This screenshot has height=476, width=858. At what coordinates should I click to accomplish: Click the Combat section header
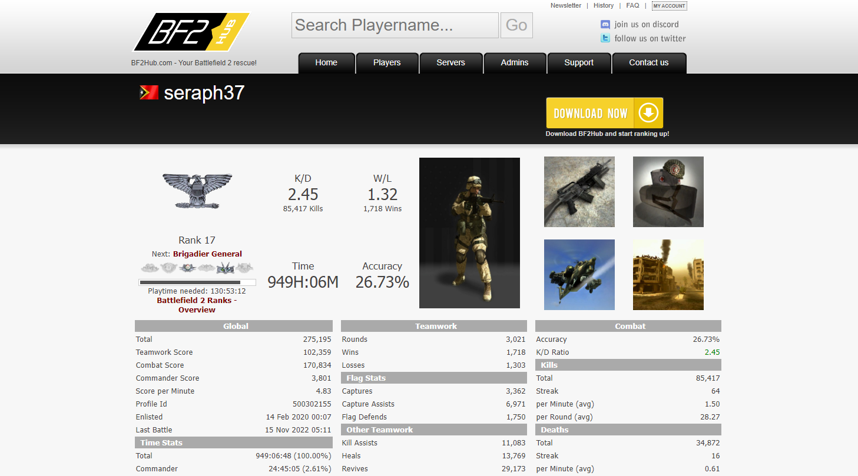coord(628,326)
